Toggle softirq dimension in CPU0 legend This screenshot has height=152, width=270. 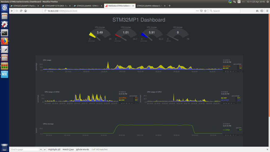(123, 98)
